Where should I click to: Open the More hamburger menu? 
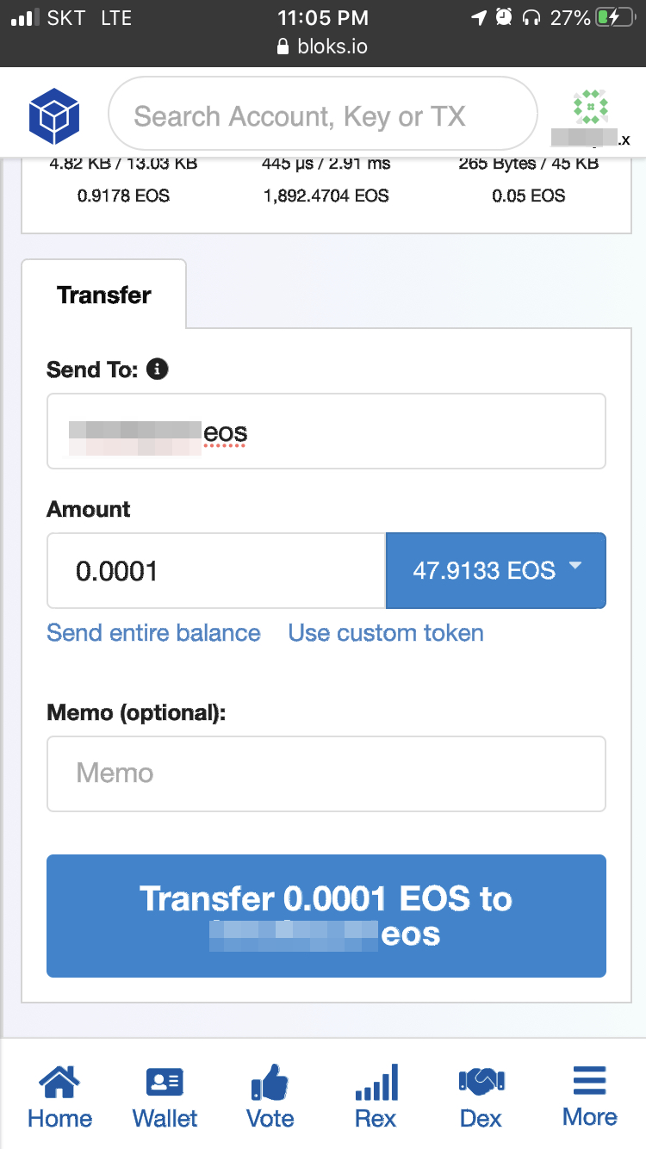pos(589,1096)
